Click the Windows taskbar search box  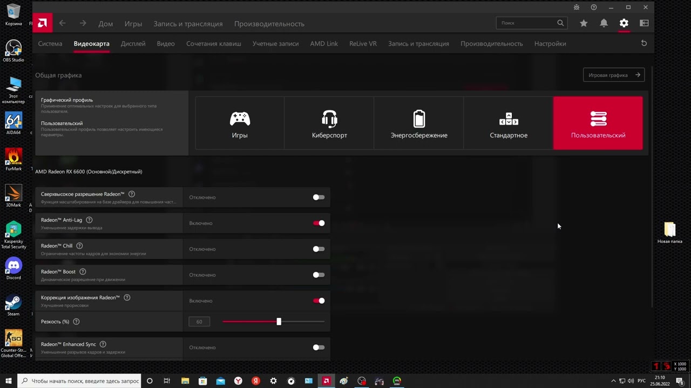pyautogui.click(x=79, y=381)
